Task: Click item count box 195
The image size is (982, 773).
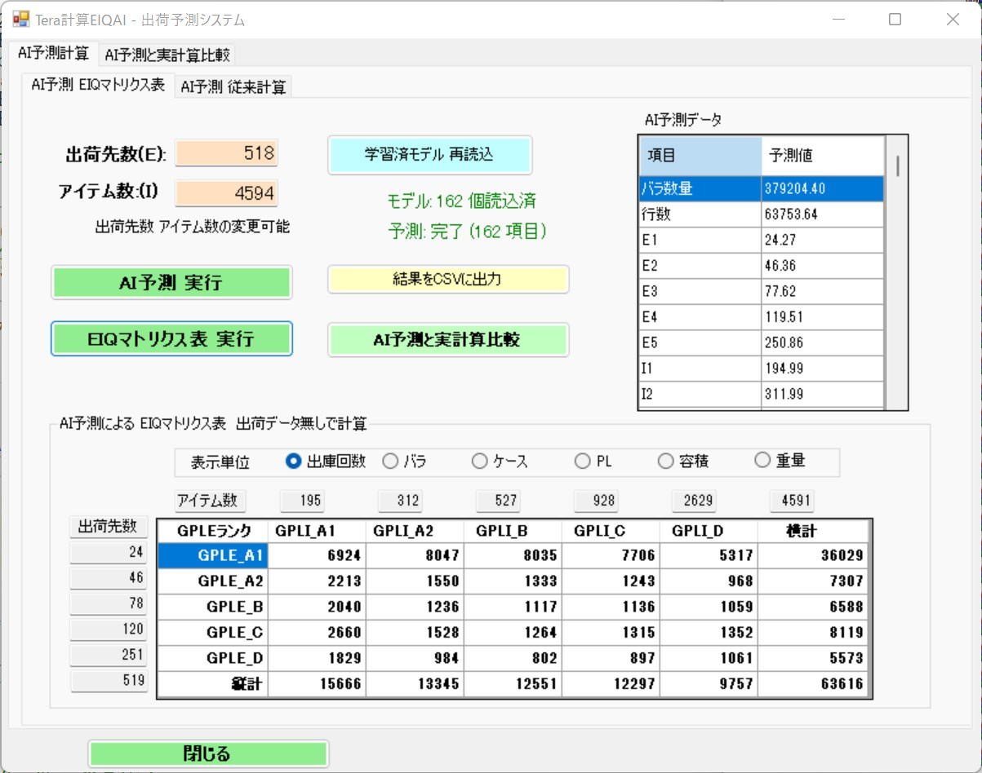Action: click(x=303, y=501)
